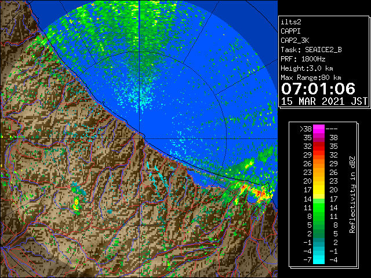Click the PRF: 1800Hz text
Image resolution: width=371 pixels, height=278 pixels.
tap(303, 59)
